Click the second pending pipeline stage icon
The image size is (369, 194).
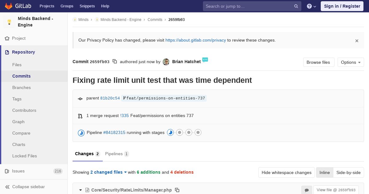click(x=180, y=132)
